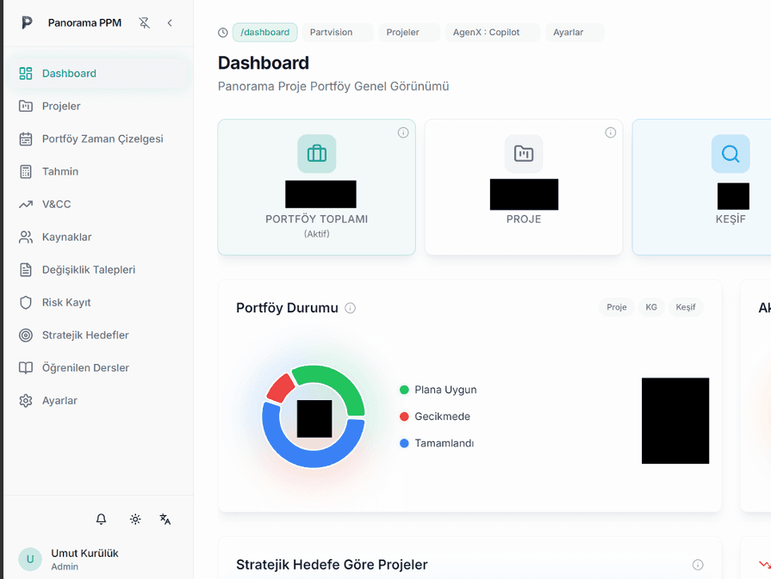The image size is (771, 579).
Task: Click Tamamlandı legend label
Action: click(444, 443)
